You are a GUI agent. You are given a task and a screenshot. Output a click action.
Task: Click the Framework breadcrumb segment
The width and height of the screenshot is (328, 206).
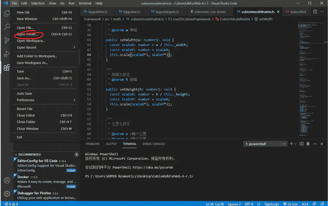click(92, 19)
